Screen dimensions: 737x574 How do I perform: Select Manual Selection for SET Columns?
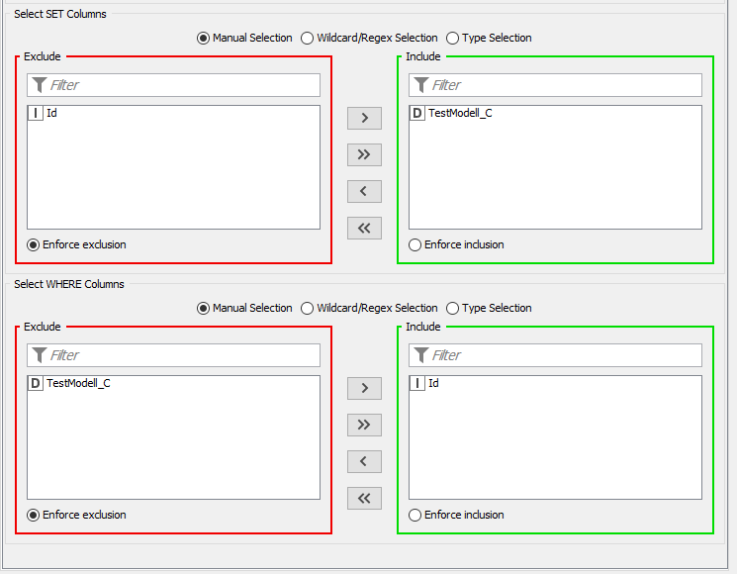pyautogui.click(x=244, y=38)
